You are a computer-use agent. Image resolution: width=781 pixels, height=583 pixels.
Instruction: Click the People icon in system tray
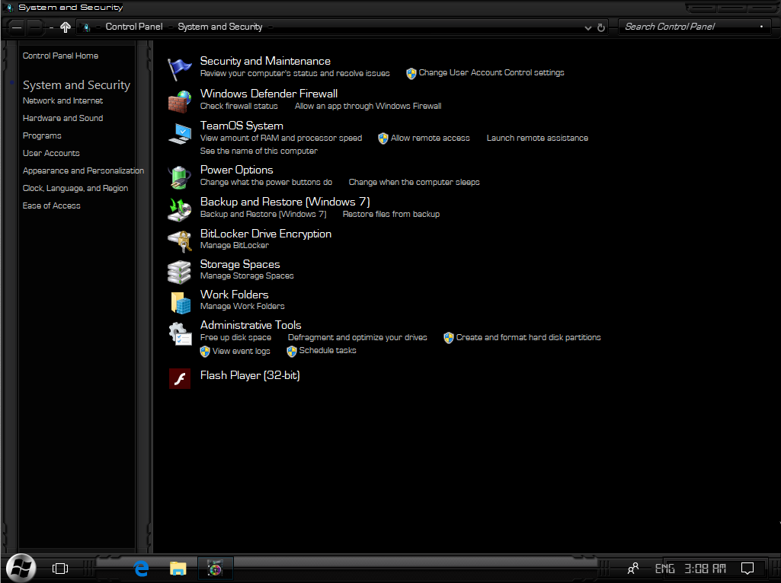pos(633,568)
